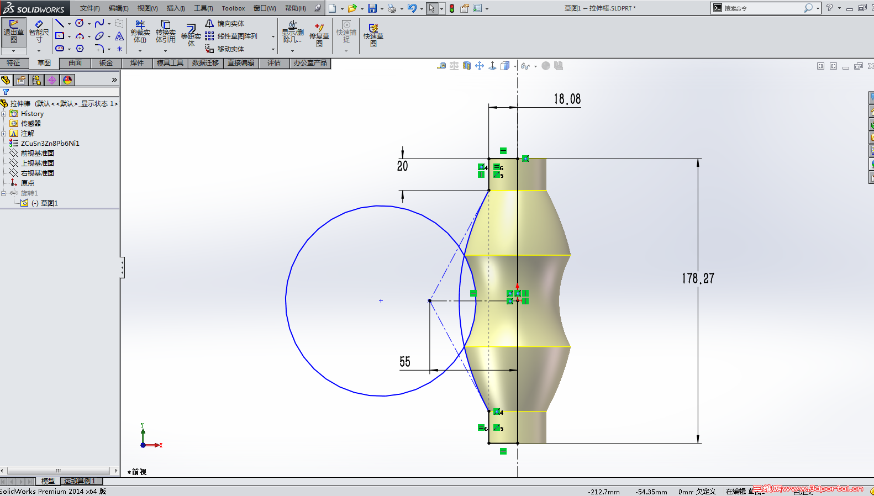Click the Rebuild traffic light icon
The height and width of the screenshot is (496, 874).
452,8
